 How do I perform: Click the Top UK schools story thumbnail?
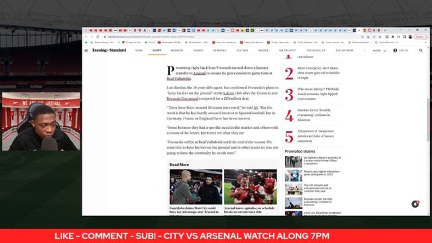coord(294,189)
